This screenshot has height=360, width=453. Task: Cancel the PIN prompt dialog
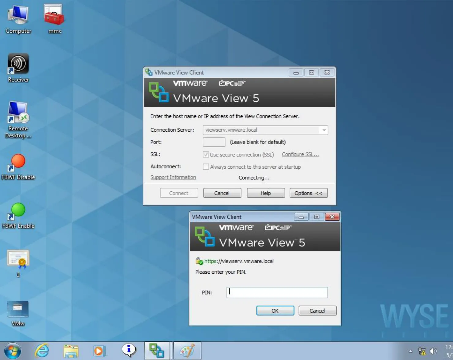pos(317,311)
